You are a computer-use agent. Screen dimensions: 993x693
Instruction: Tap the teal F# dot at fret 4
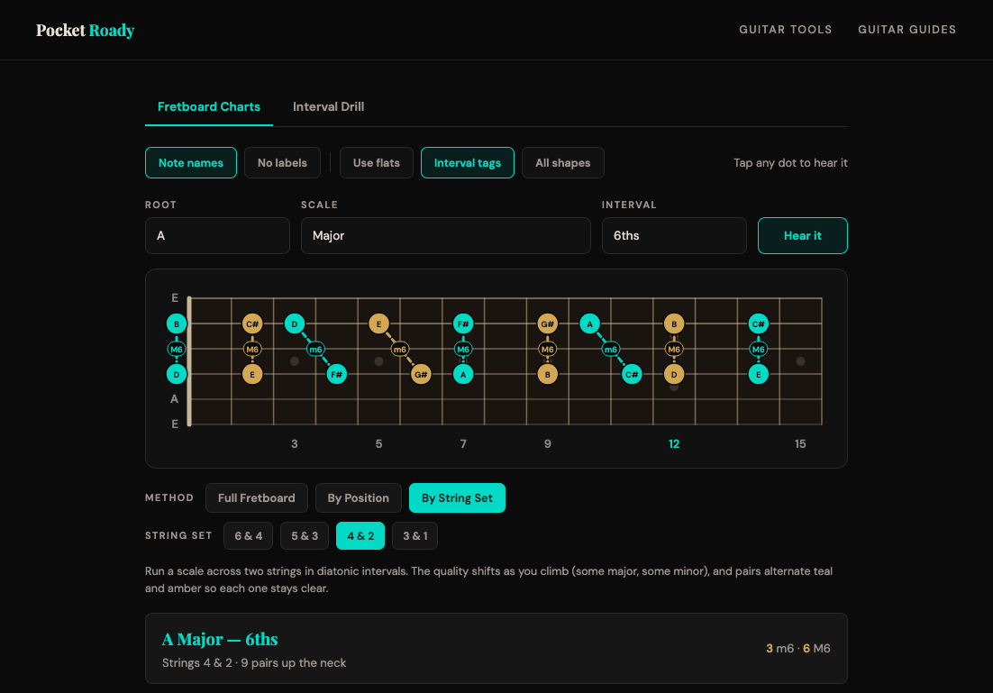pyautogui.click(x=336, y=374)
